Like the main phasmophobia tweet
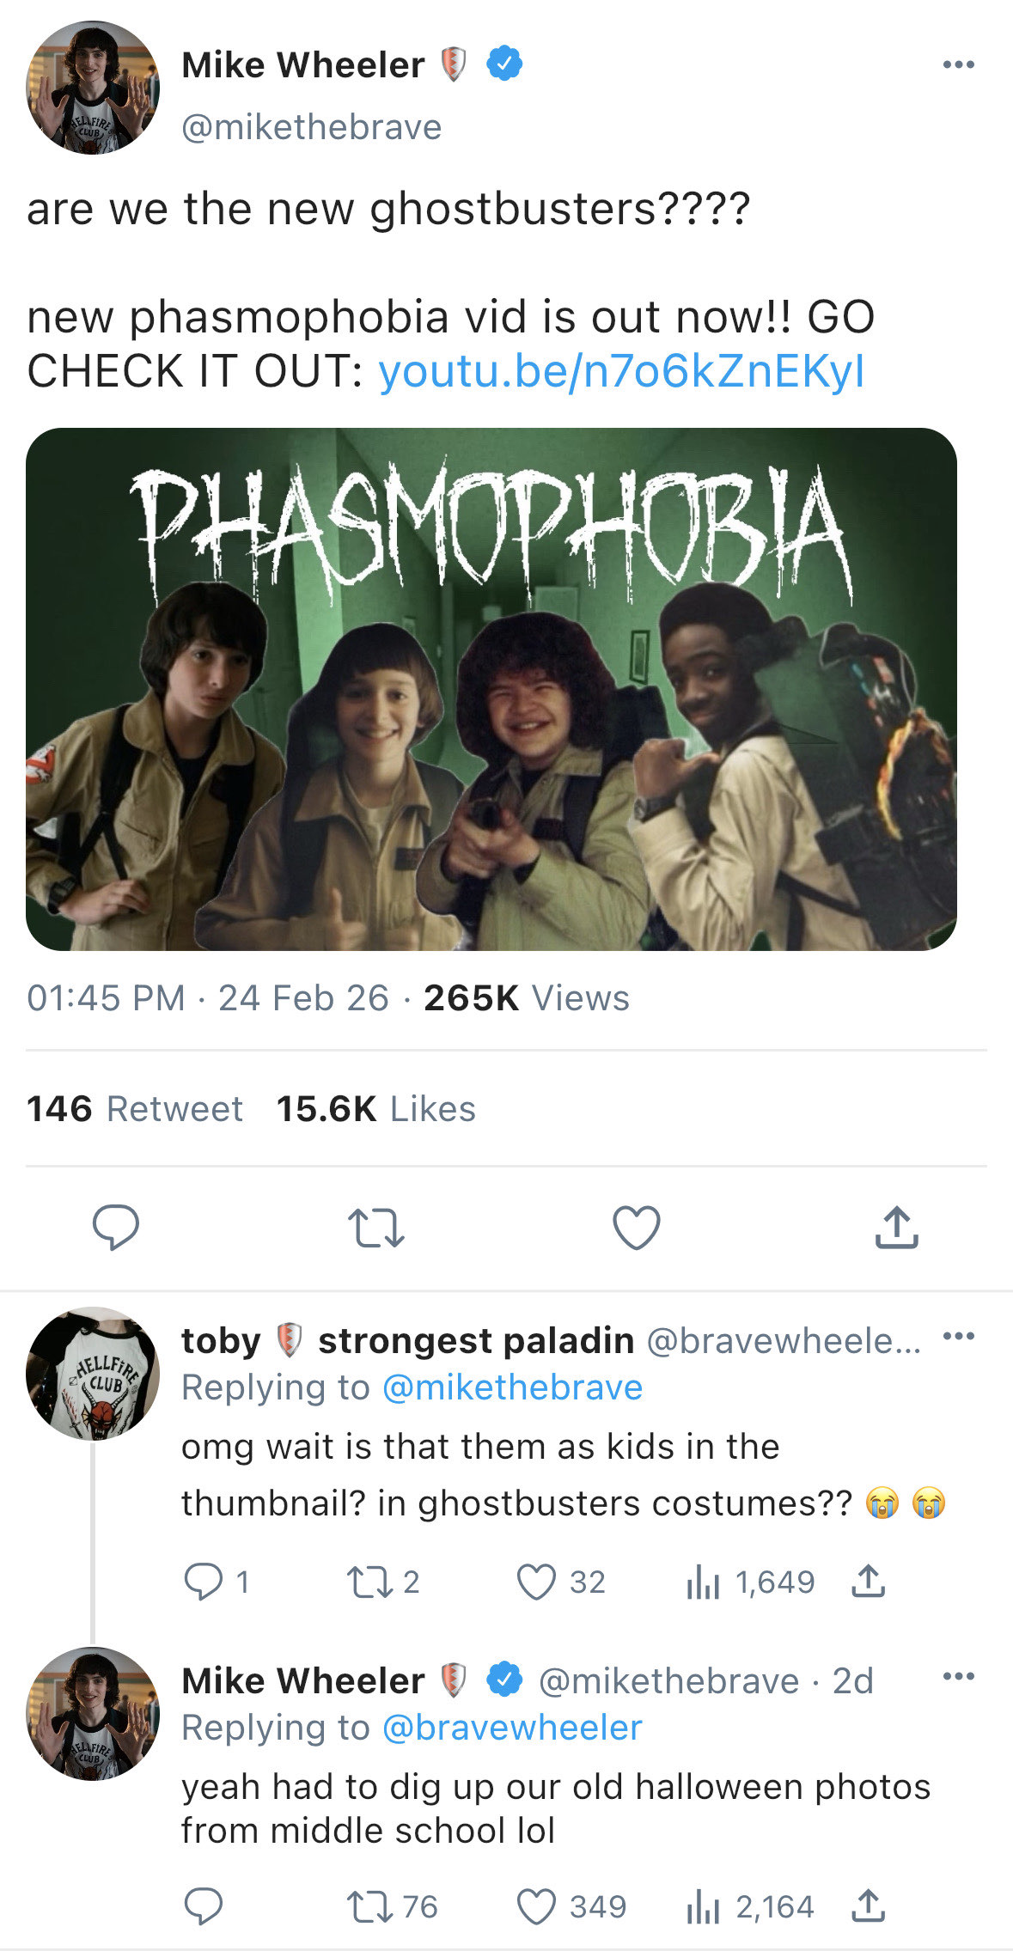 636,1227
